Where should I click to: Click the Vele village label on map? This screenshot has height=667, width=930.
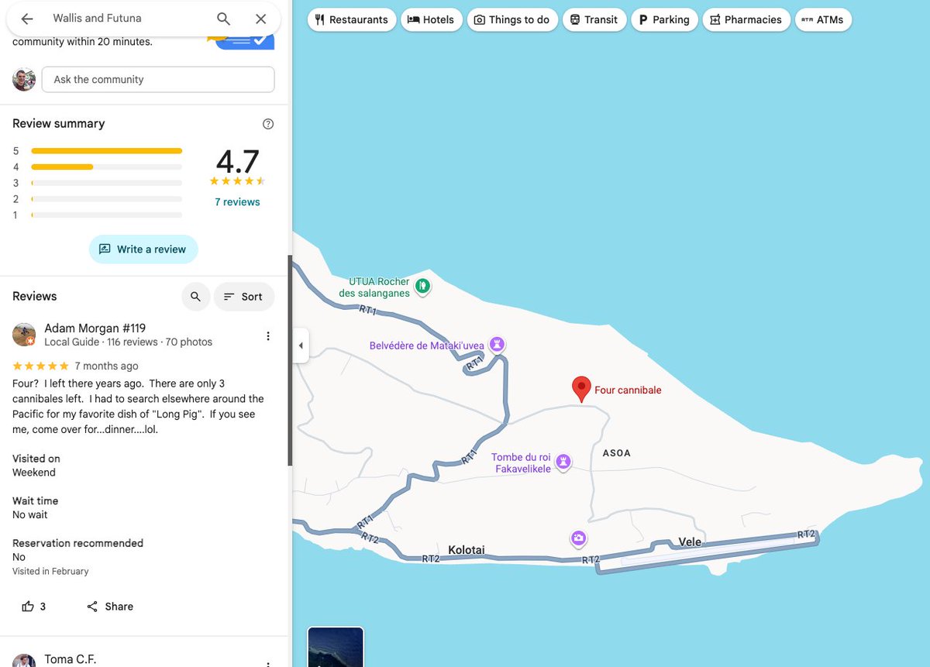(x=690, y=542)
